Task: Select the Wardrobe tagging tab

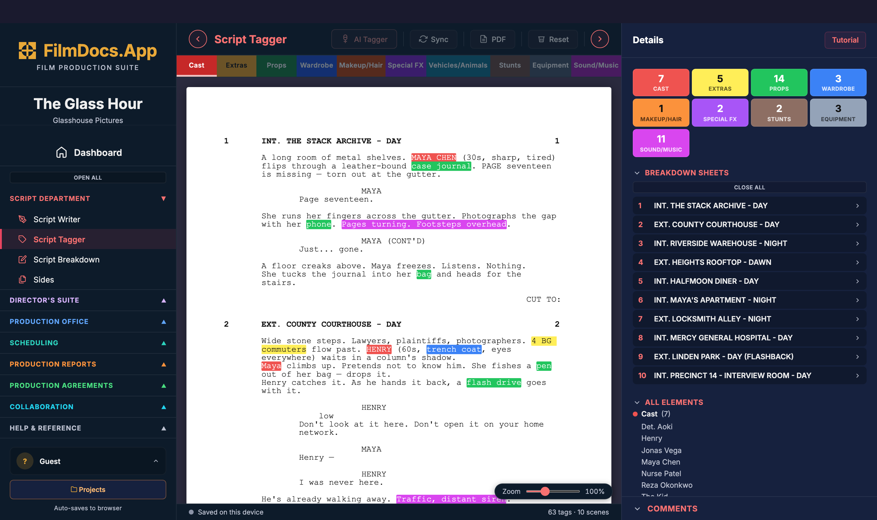Action: (x=316, y=65)
